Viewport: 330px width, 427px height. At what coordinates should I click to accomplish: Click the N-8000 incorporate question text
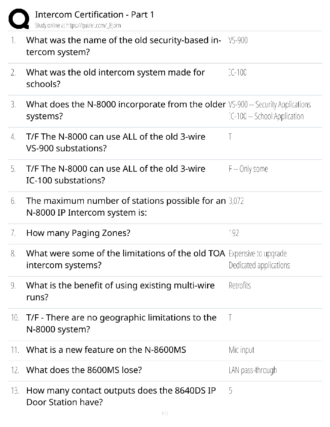click(126, 110)
